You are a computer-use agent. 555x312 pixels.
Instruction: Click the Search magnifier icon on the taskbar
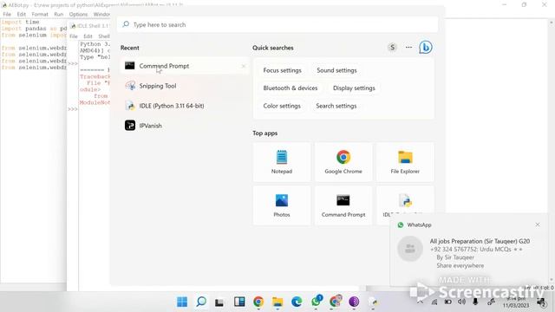click(x=201, y=302)
